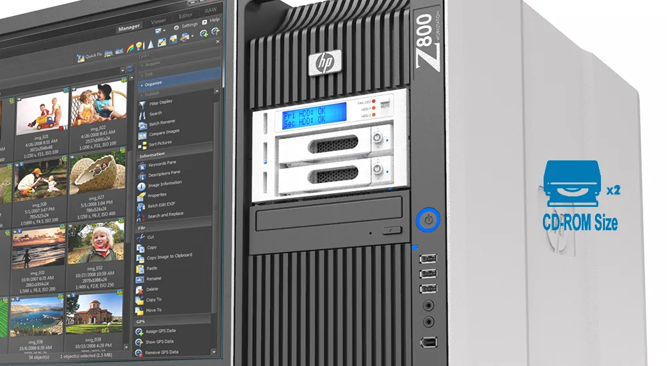Show the Keywords Pane
This screenshot has height=366, width=667.
(157, 164)
